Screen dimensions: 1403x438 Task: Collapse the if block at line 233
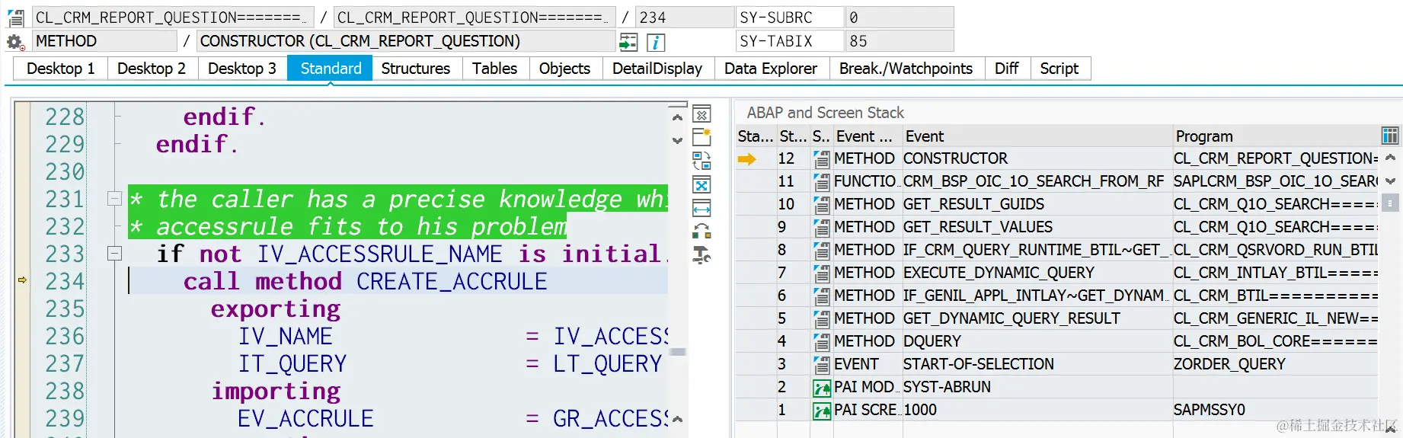pyautogui.click(x=114, y=254)
